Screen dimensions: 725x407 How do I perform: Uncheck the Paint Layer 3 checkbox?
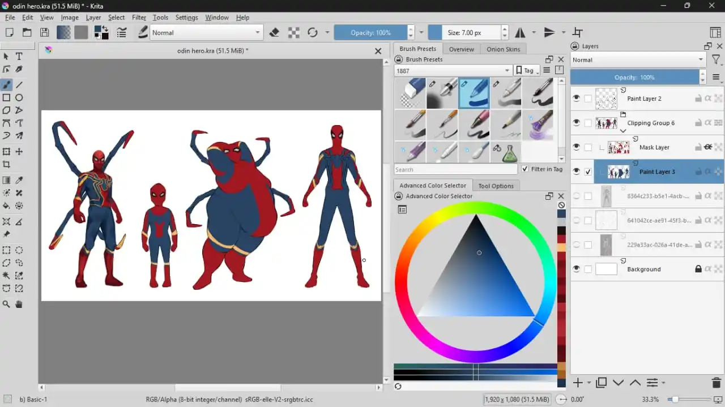[x=588, y=172]
